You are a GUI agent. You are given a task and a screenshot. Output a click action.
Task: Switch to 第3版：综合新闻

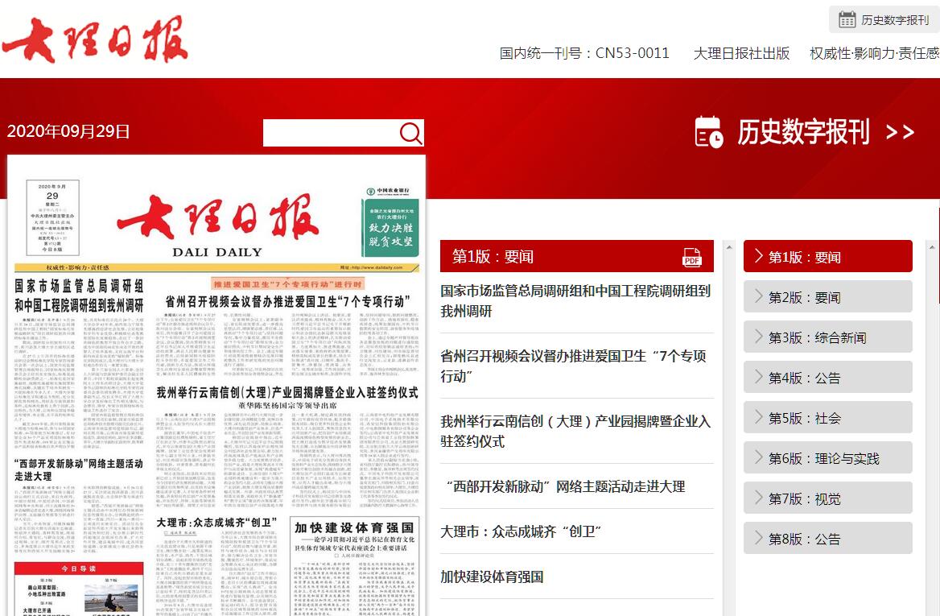(828, 337)
